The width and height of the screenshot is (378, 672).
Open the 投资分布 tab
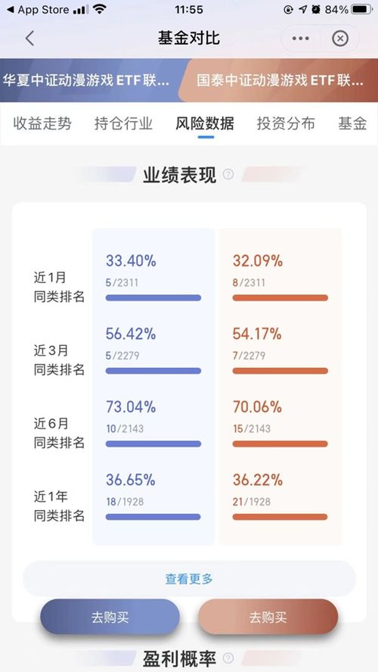coord(286,123)
